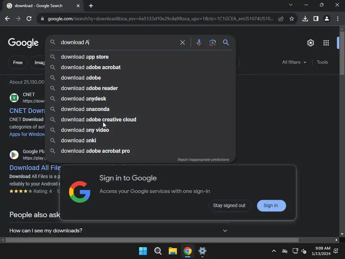
Task: Choose suggestion download adobe reader
Action: click(140, 88)
